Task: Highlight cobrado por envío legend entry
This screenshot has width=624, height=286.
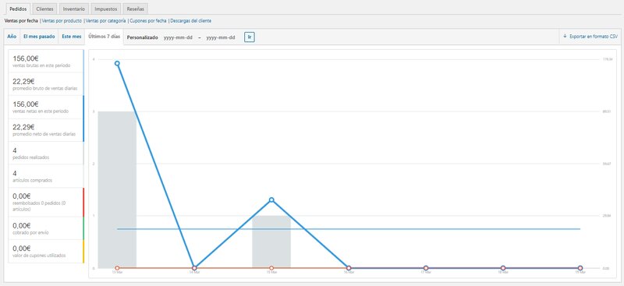Action: pyautogui.click(x=46, y=228)
